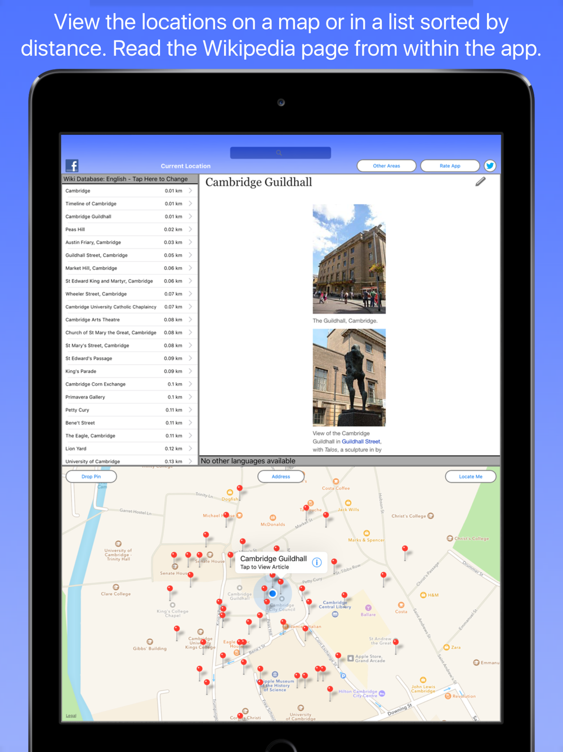The width and height of the screenshot is (563, 752).
Task: Tap the Whipple Museum marker
Action: click(275, 674)
